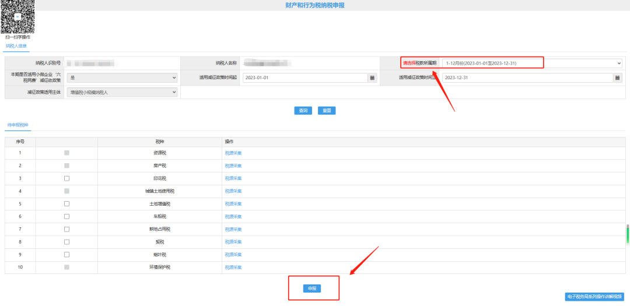Click the 适用减征政策时间起 date field
The width and height of the screenshot is (630, 306).
click(304, 78)
